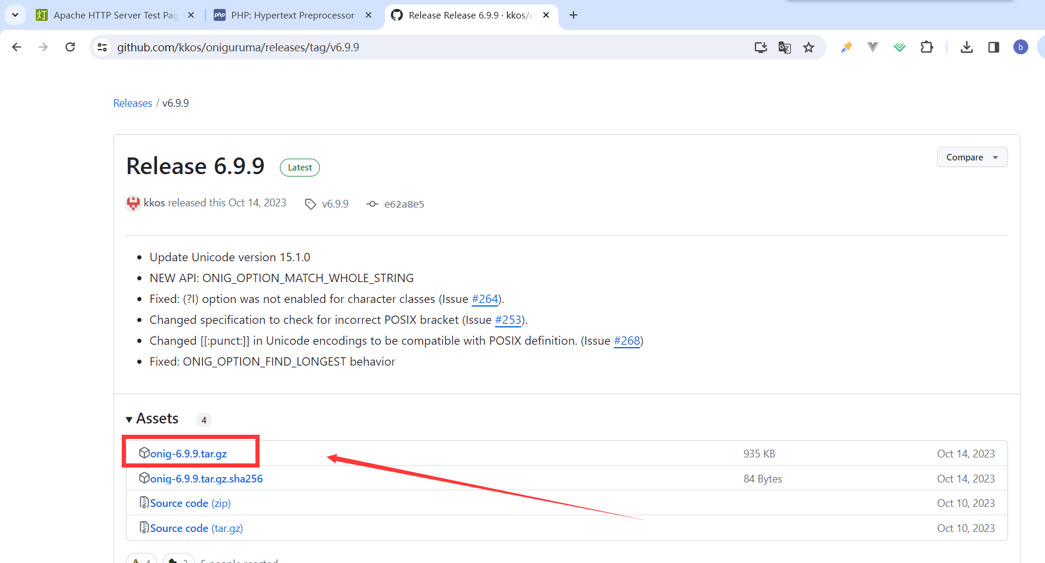This screenshot has width=1045, height=563.
Task: Toggle the browser side panel
Action: click(x=994, y=47)
